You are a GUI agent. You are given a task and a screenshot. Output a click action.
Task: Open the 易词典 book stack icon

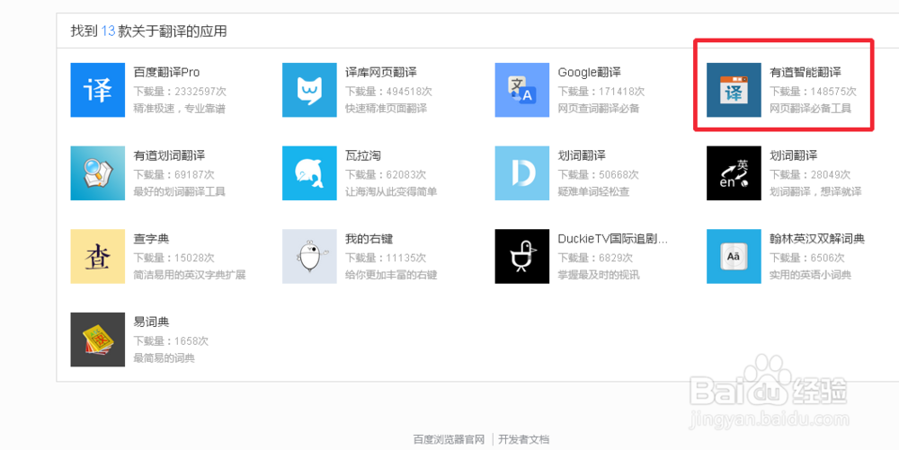click(97, 340)
